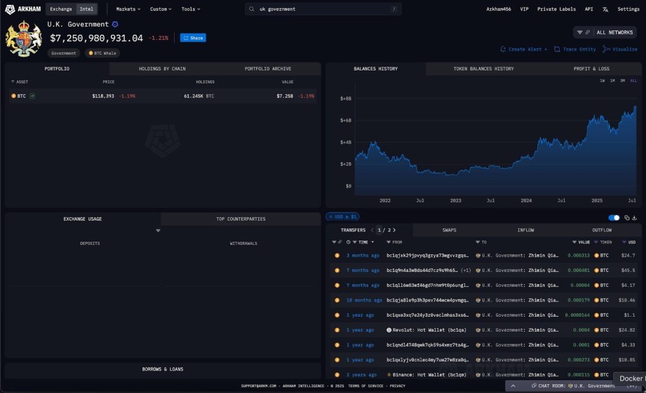Click the blue Share button
The height and width of the screenshot is (393, 646).
[193, 38]
